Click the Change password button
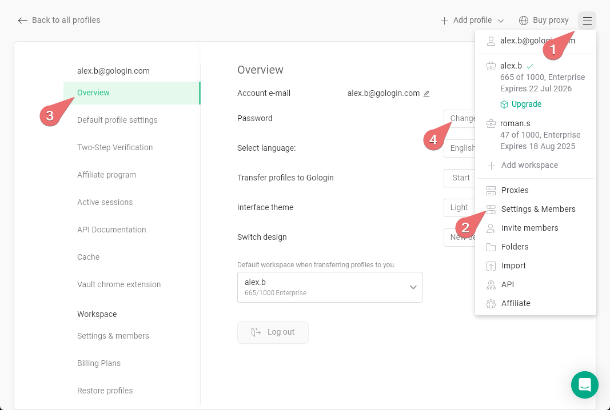 click(460, 119)
